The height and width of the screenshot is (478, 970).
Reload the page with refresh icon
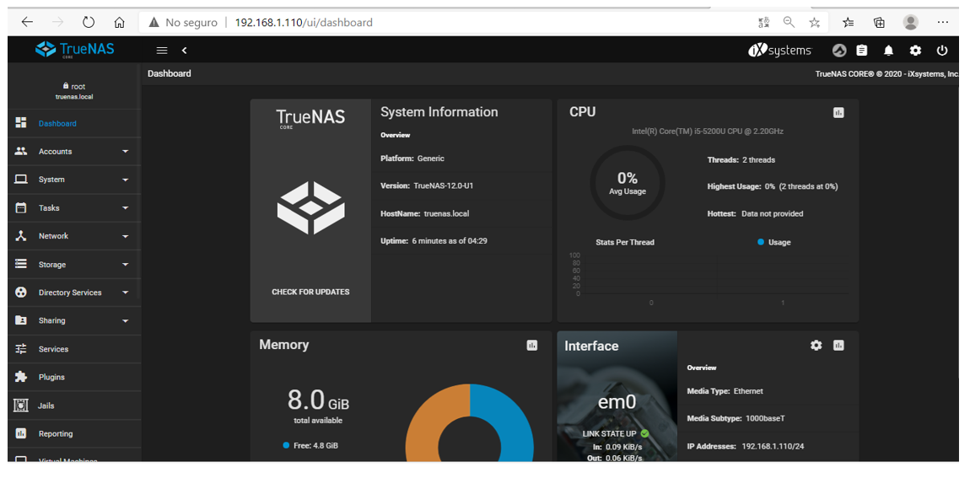tap(89, 22)
